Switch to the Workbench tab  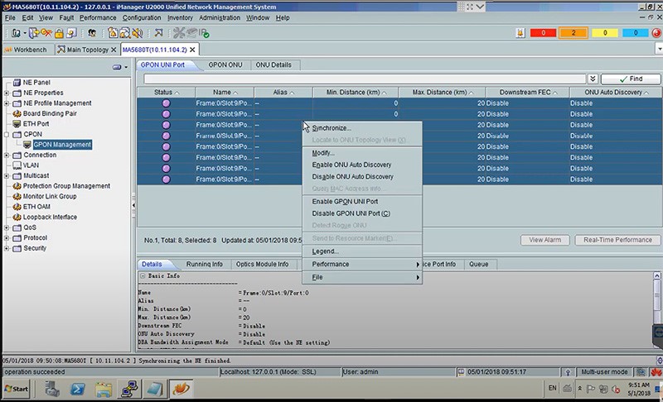(27, 50)
